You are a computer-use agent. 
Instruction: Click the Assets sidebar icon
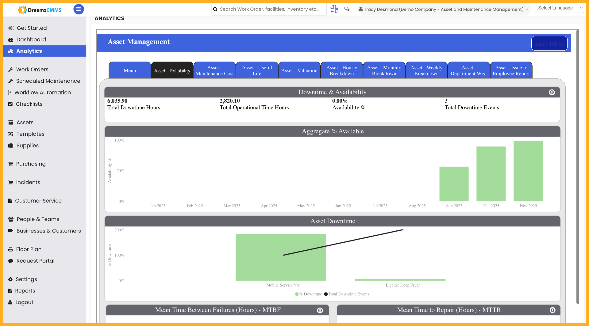click(10, 122)
